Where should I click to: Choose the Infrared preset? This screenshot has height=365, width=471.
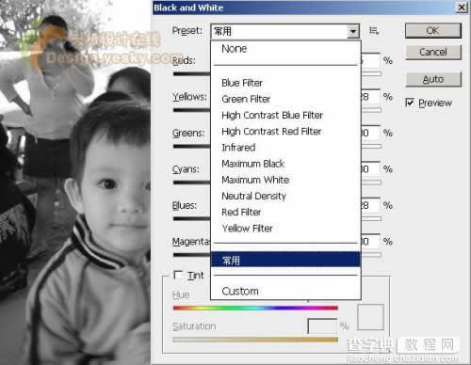[x=238, y=148]
